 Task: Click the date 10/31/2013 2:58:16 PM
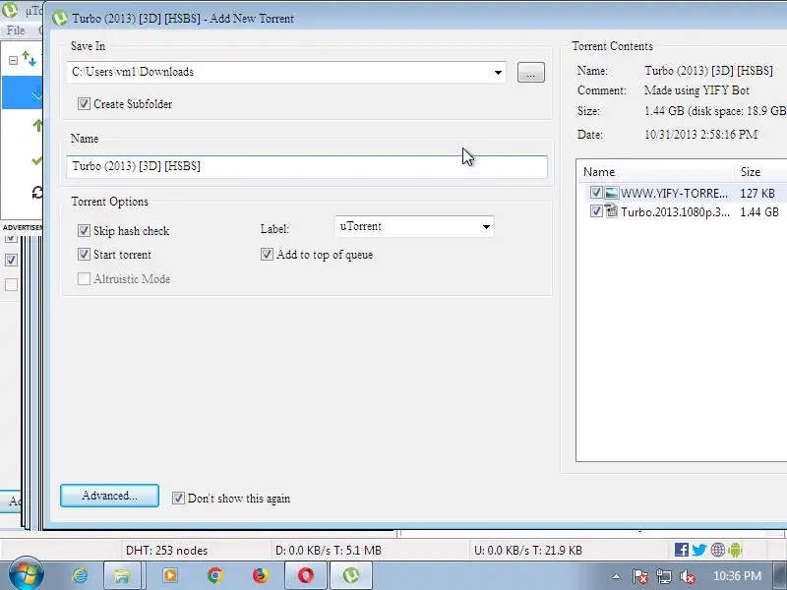pyautogui.click(x=700, y=135)
